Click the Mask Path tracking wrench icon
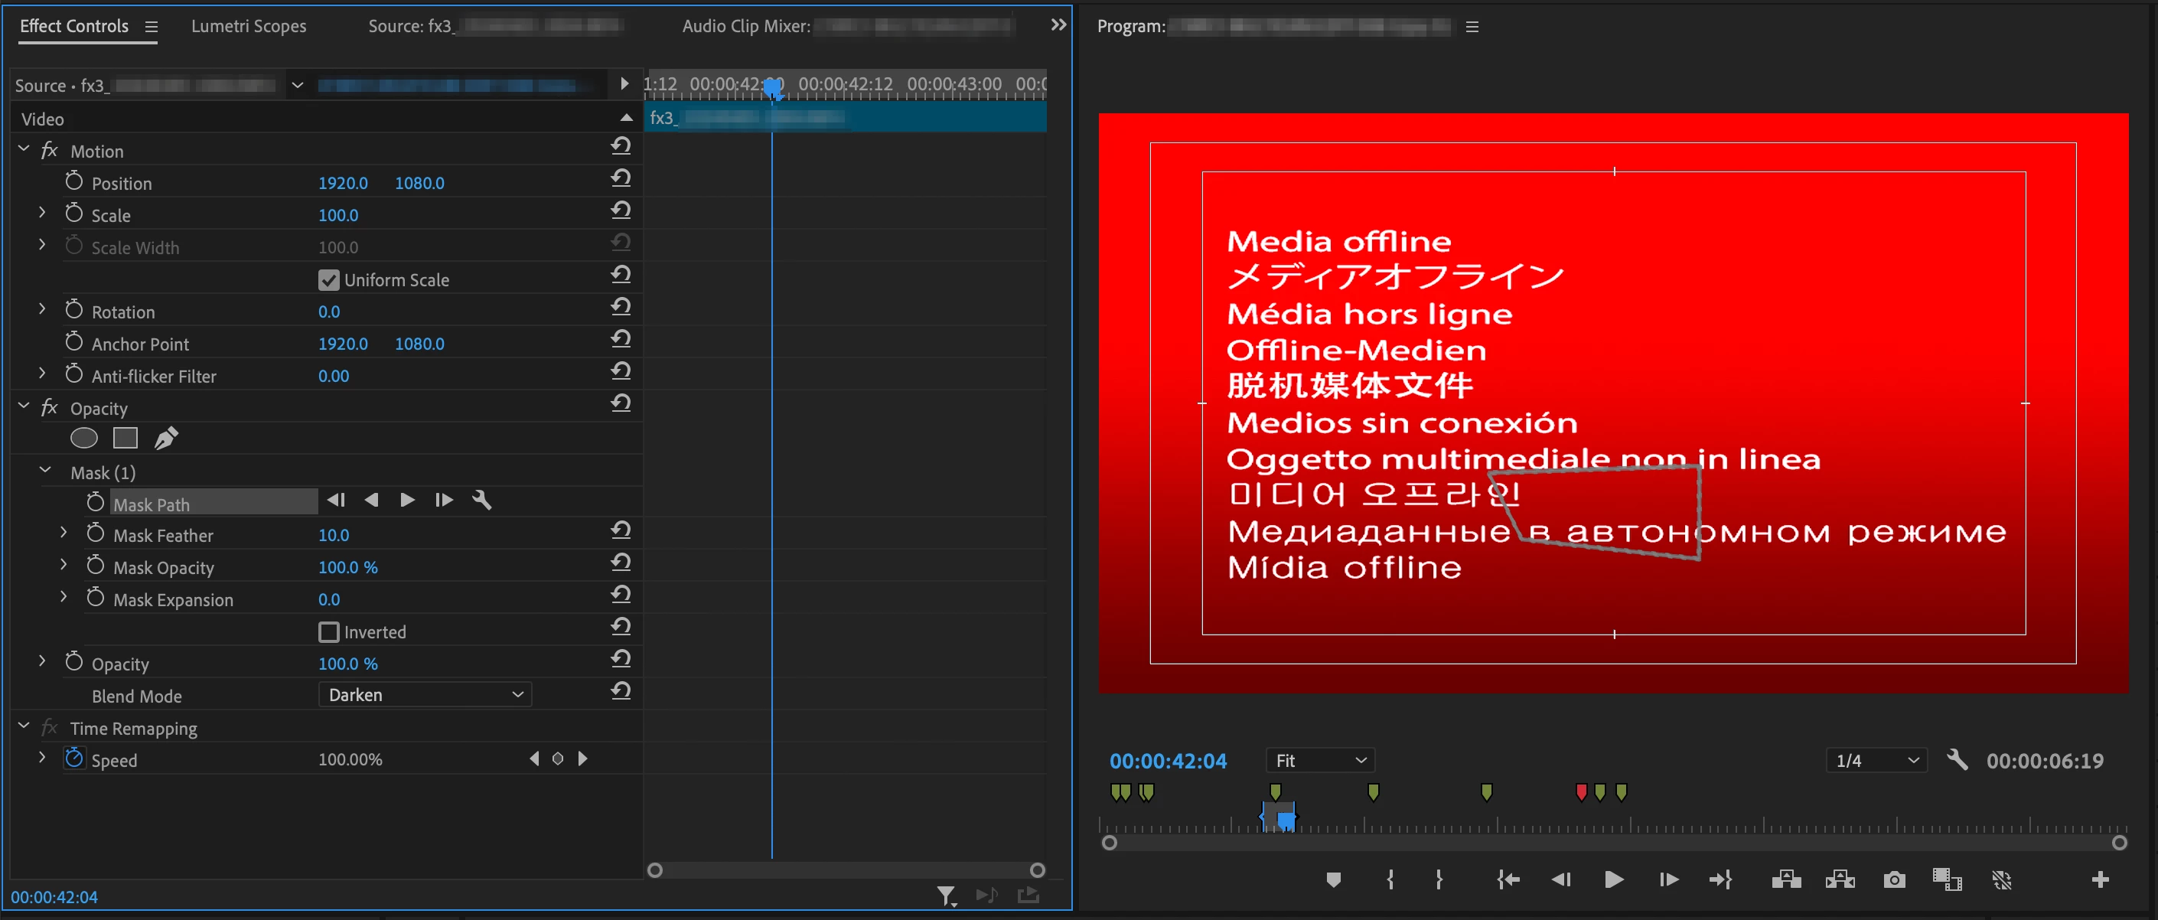The image size is (2158, 920). pos(481,501)
